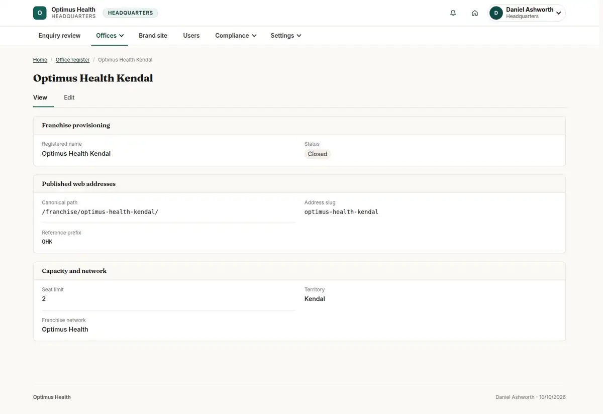Screen dimensions: 603x414
Task: Follow the Office register breadcrumb link
Action: 72,60
